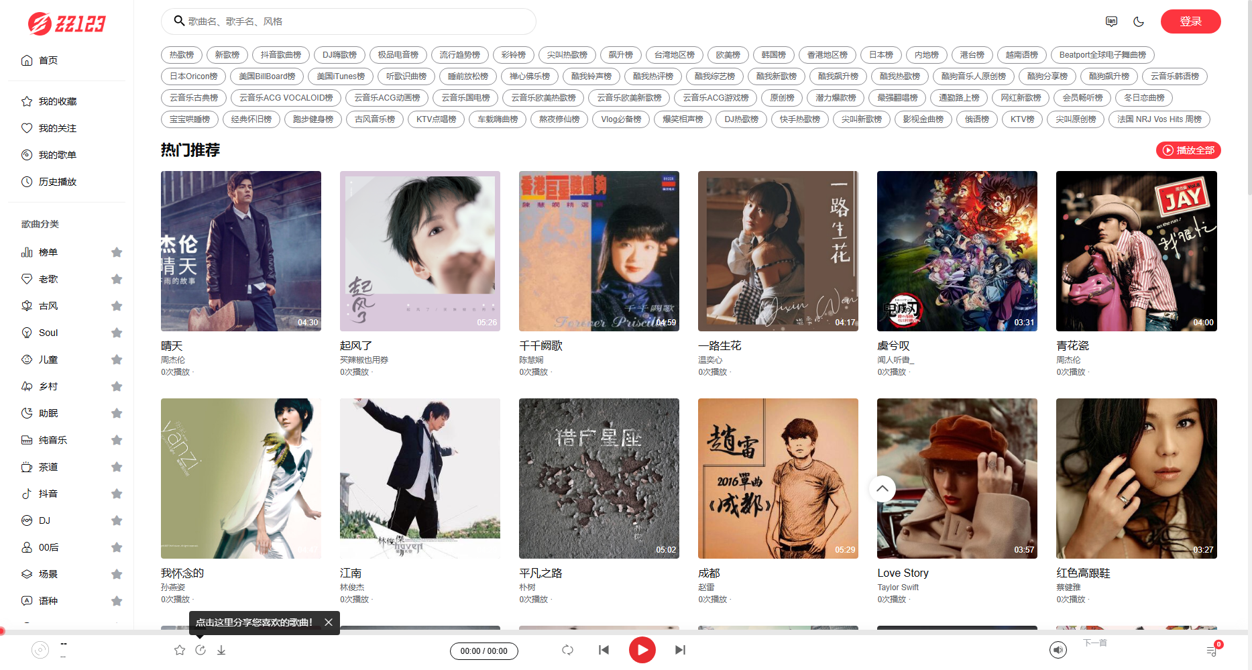Click the ZZ123 logo
Screen dimensions: 1252x670
click(x=66, y=24)
